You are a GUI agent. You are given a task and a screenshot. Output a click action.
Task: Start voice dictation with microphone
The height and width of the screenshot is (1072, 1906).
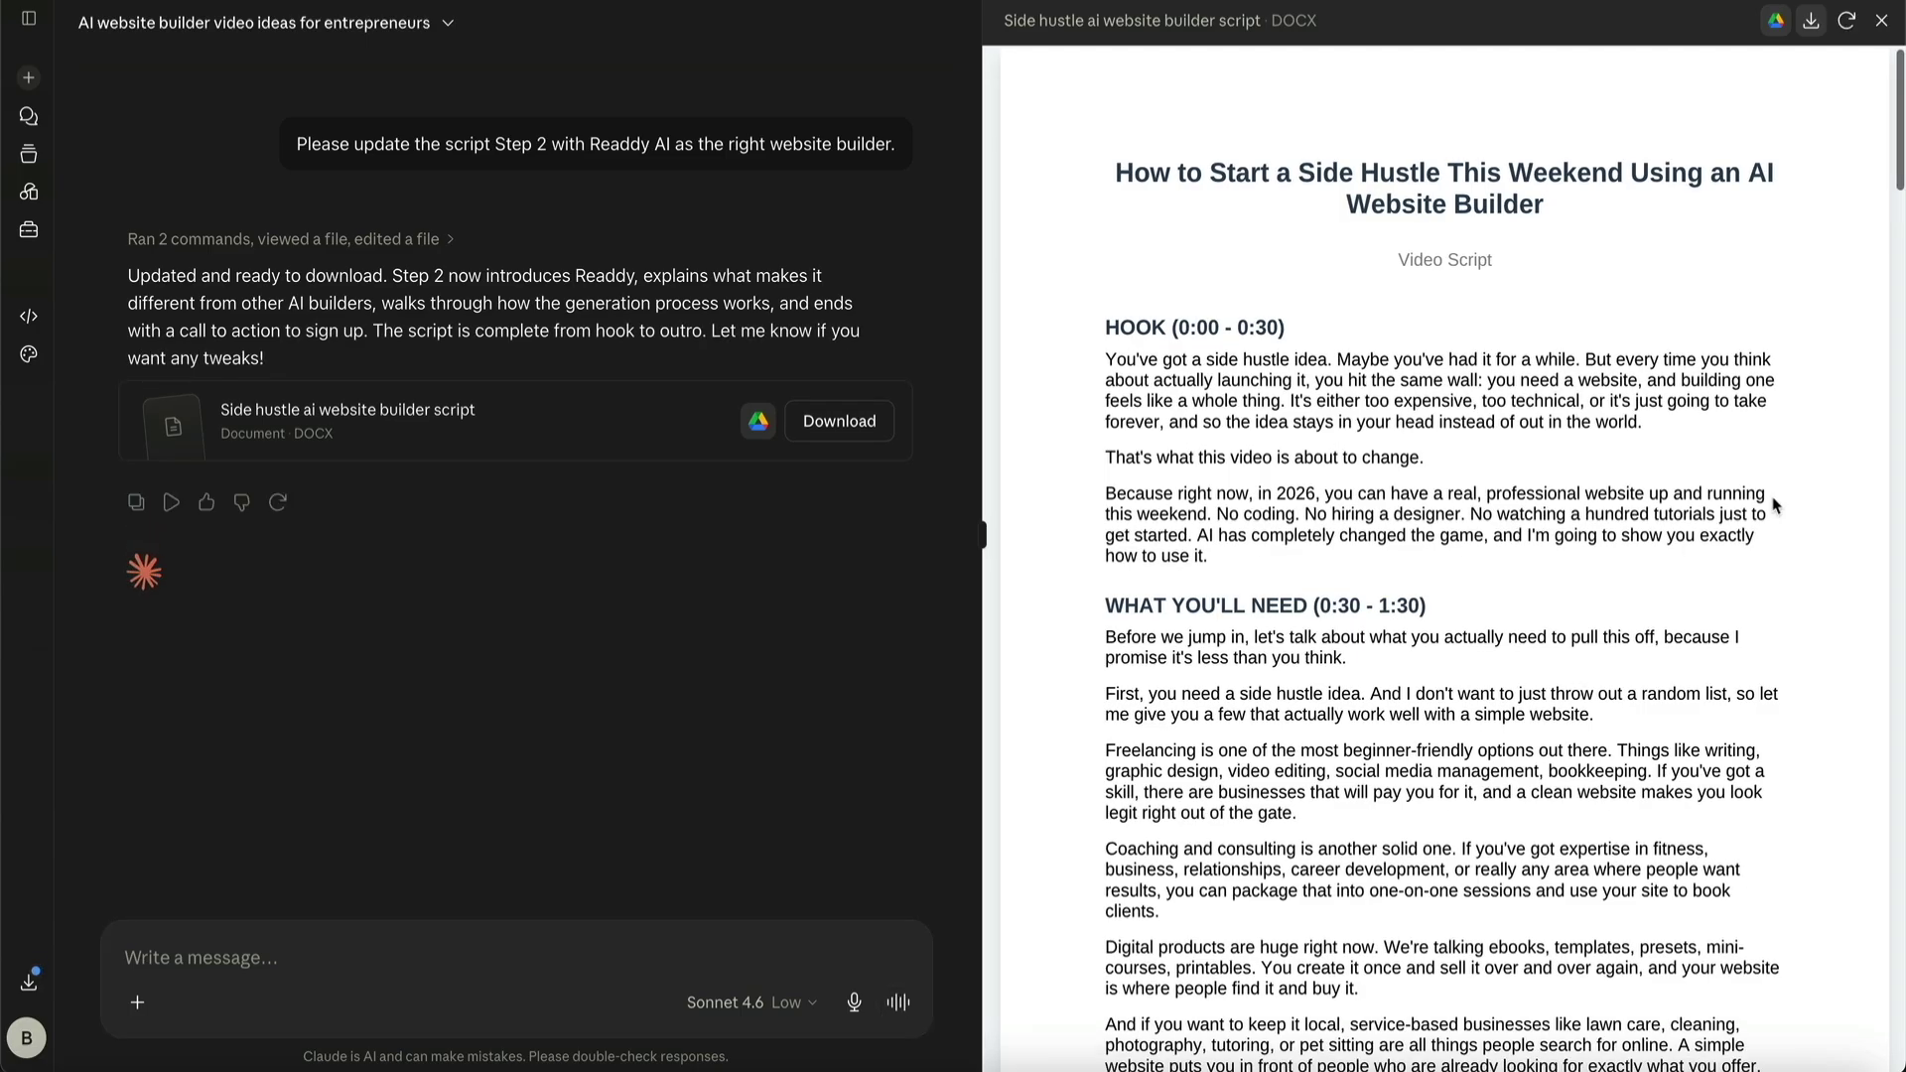click(x=854, y=1003)
